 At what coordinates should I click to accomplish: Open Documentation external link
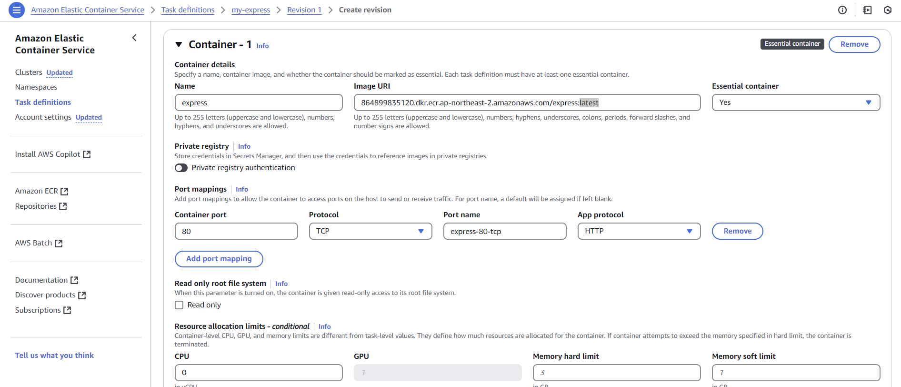point(46,280)
